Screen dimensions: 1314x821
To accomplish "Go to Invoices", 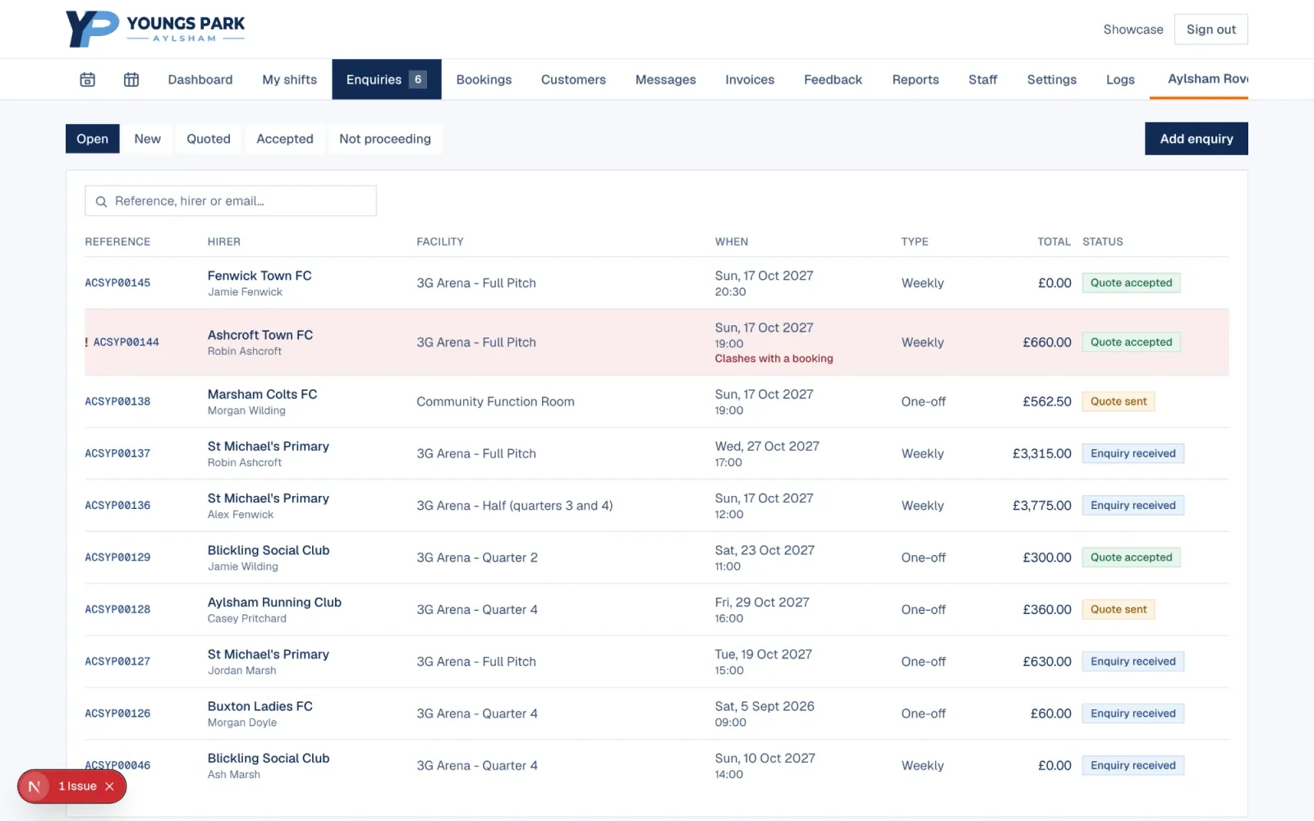I will [750, 80].
